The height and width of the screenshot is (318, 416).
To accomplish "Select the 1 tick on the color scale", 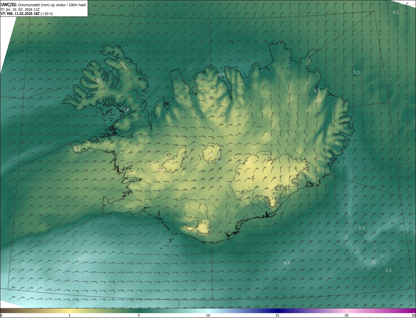I will [70, 315].
